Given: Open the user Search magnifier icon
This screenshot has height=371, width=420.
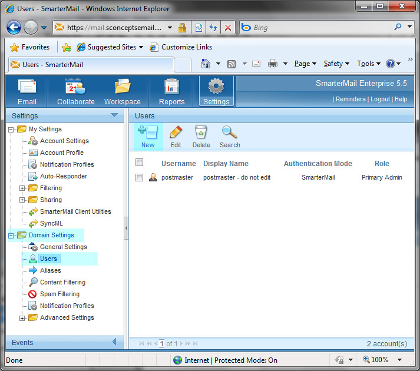Looking at the screenshot, I should tap(230, 132).
